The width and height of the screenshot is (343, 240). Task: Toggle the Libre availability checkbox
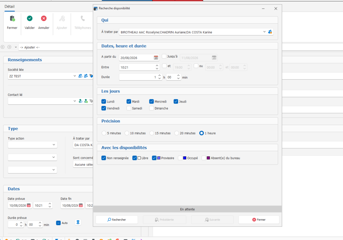click(135, 158)
